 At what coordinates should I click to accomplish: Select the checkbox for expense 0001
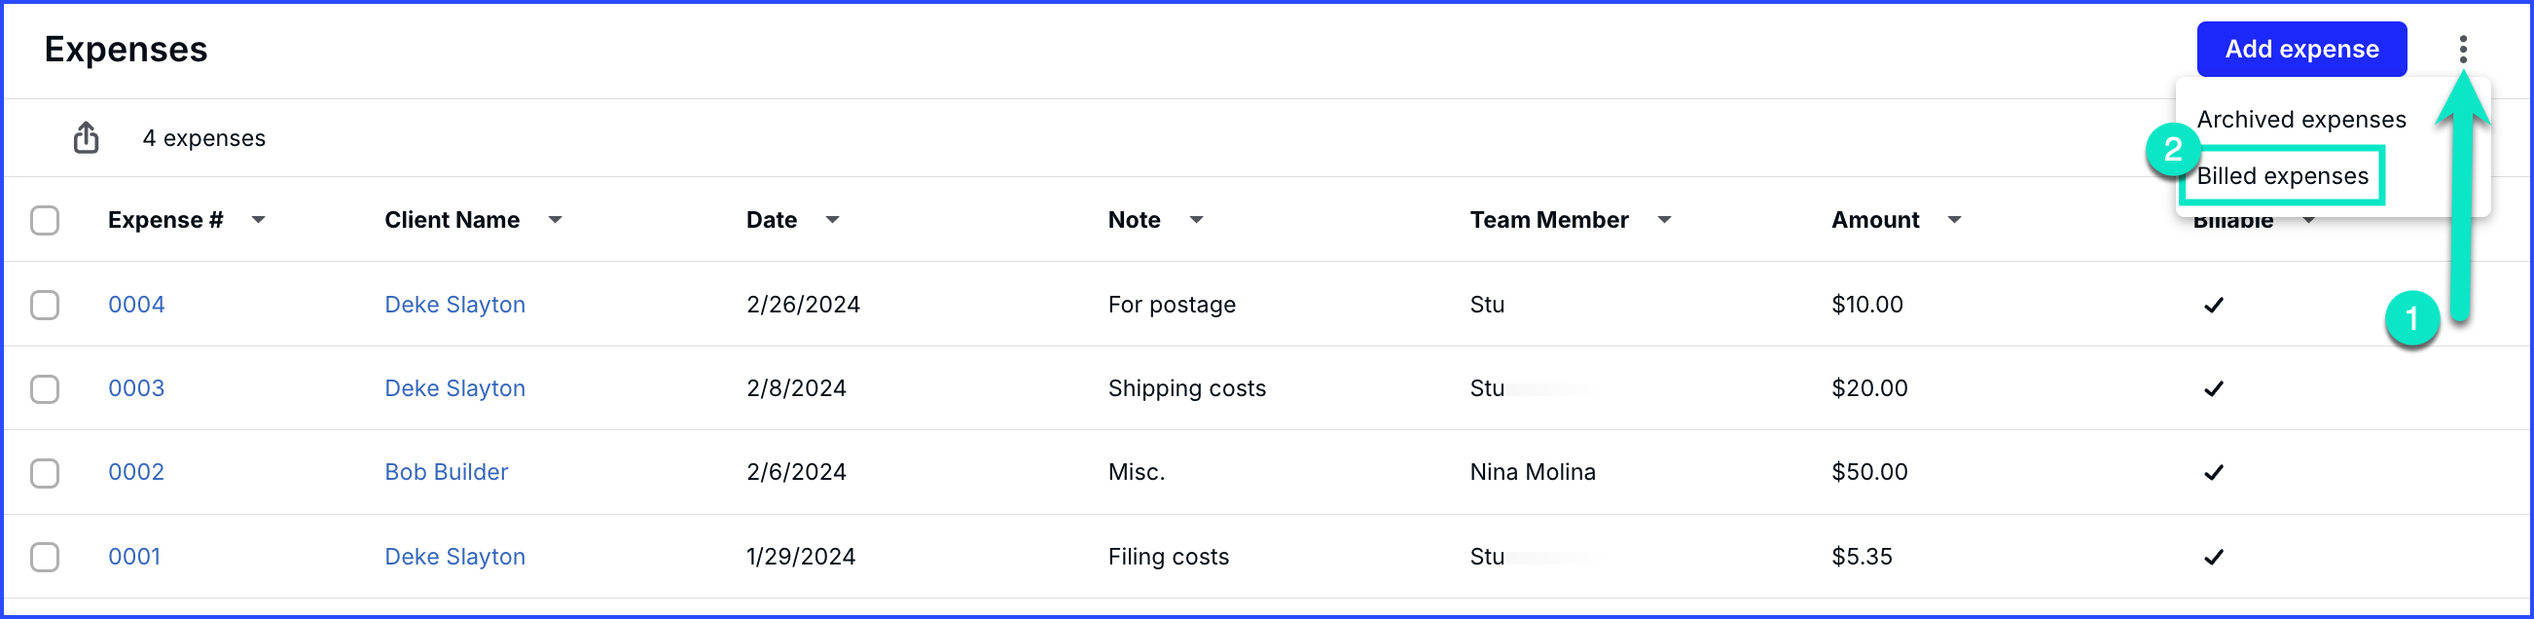click(45, 556)
